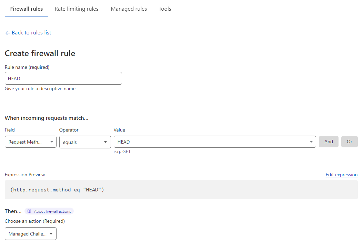
Task: Click the Edit expression link
Action: coord(341,175)
